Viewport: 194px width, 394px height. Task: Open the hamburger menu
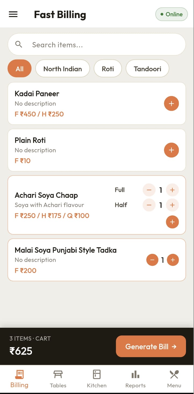tap(13, 15)
